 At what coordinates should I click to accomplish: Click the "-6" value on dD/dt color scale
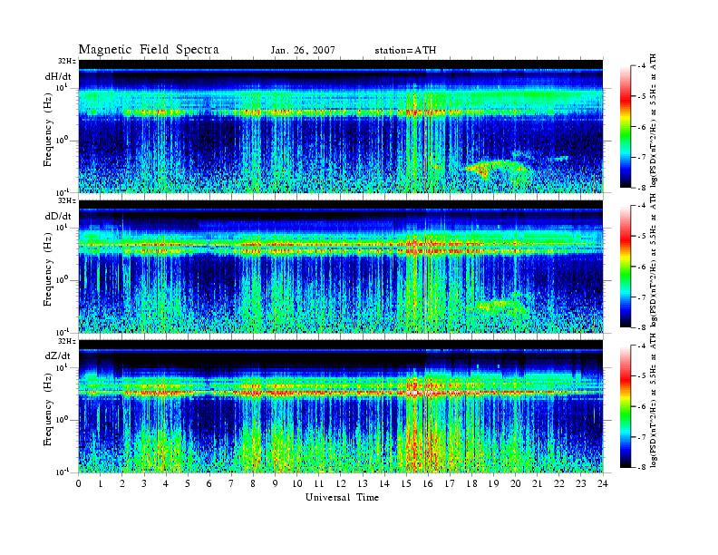(x=643, y=267)
